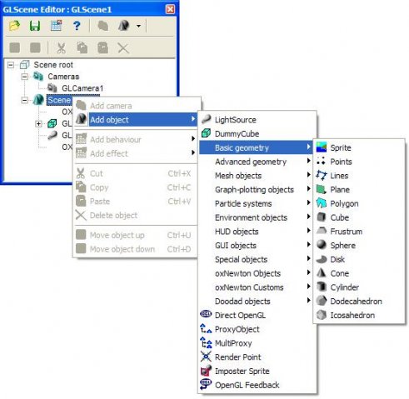Click the green save floppy toolbar icon
Viewport: 409px width, 399px height.
35,26
